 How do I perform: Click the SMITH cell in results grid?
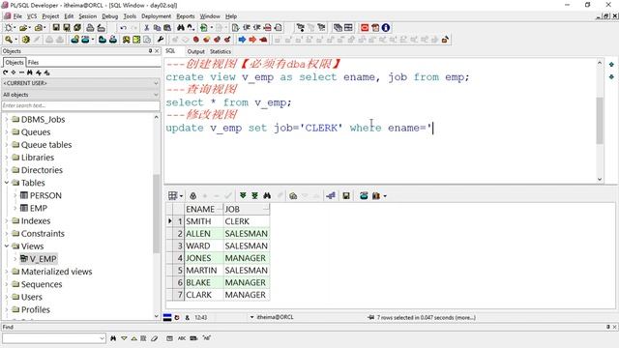[204, 221]
